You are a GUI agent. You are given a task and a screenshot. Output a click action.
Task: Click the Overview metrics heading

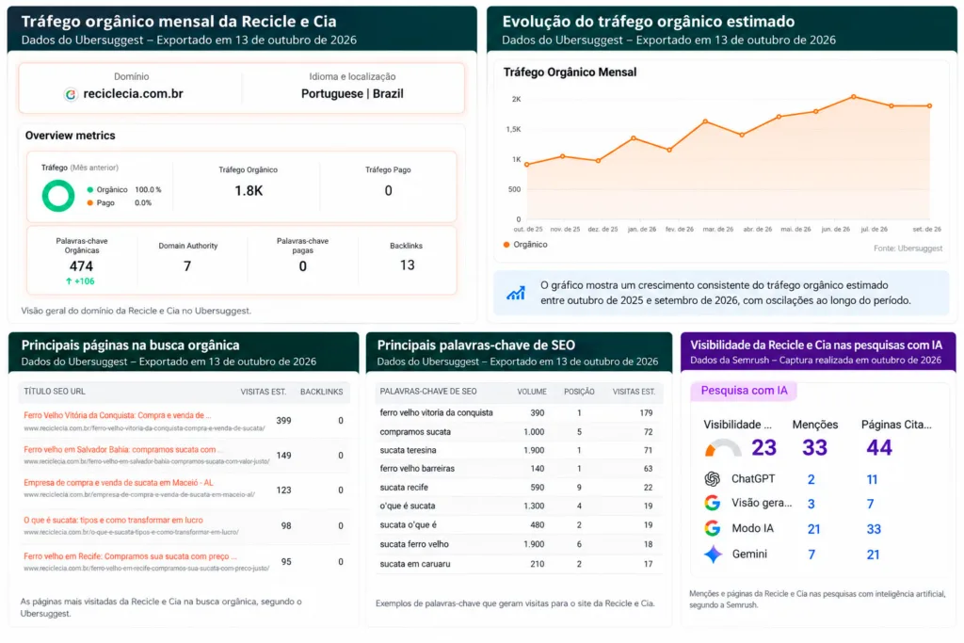click(70, 136)
